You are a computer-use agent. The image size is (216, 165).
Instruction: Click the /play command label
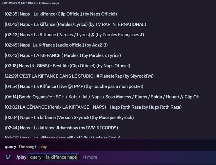pyautogui.click(x=21, y=157)
